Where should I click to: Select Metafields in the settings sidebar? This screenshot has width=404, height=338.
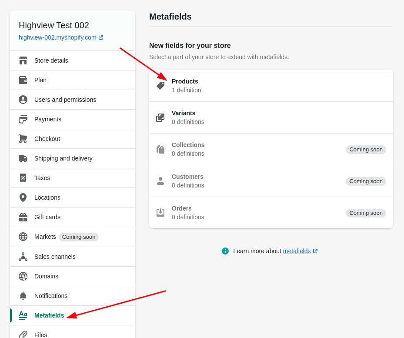coord(49,315)
